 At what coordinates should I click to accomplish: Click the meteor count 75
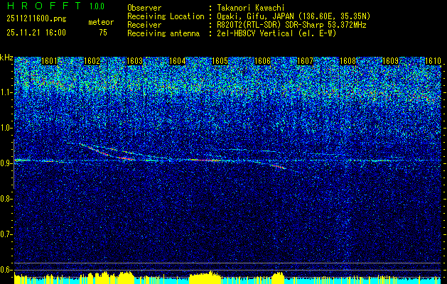[x=103, y=33]
